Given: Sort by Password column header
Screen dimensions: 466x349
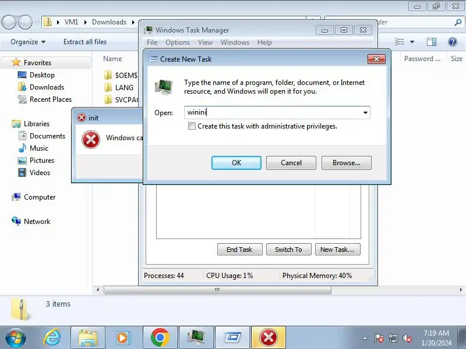Looking at the screenshot, I should pyautogui.click(x=422, y=59).
